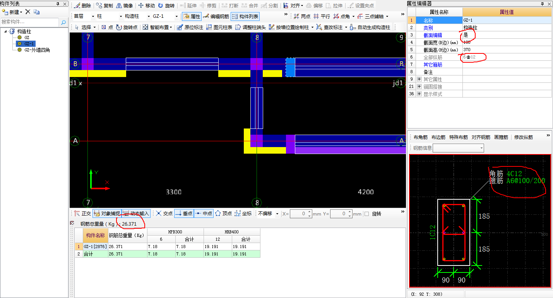Choose the 移动 (move) tool
The height and width of the screenshot is (298, 553).
click(x=147, y=6)
